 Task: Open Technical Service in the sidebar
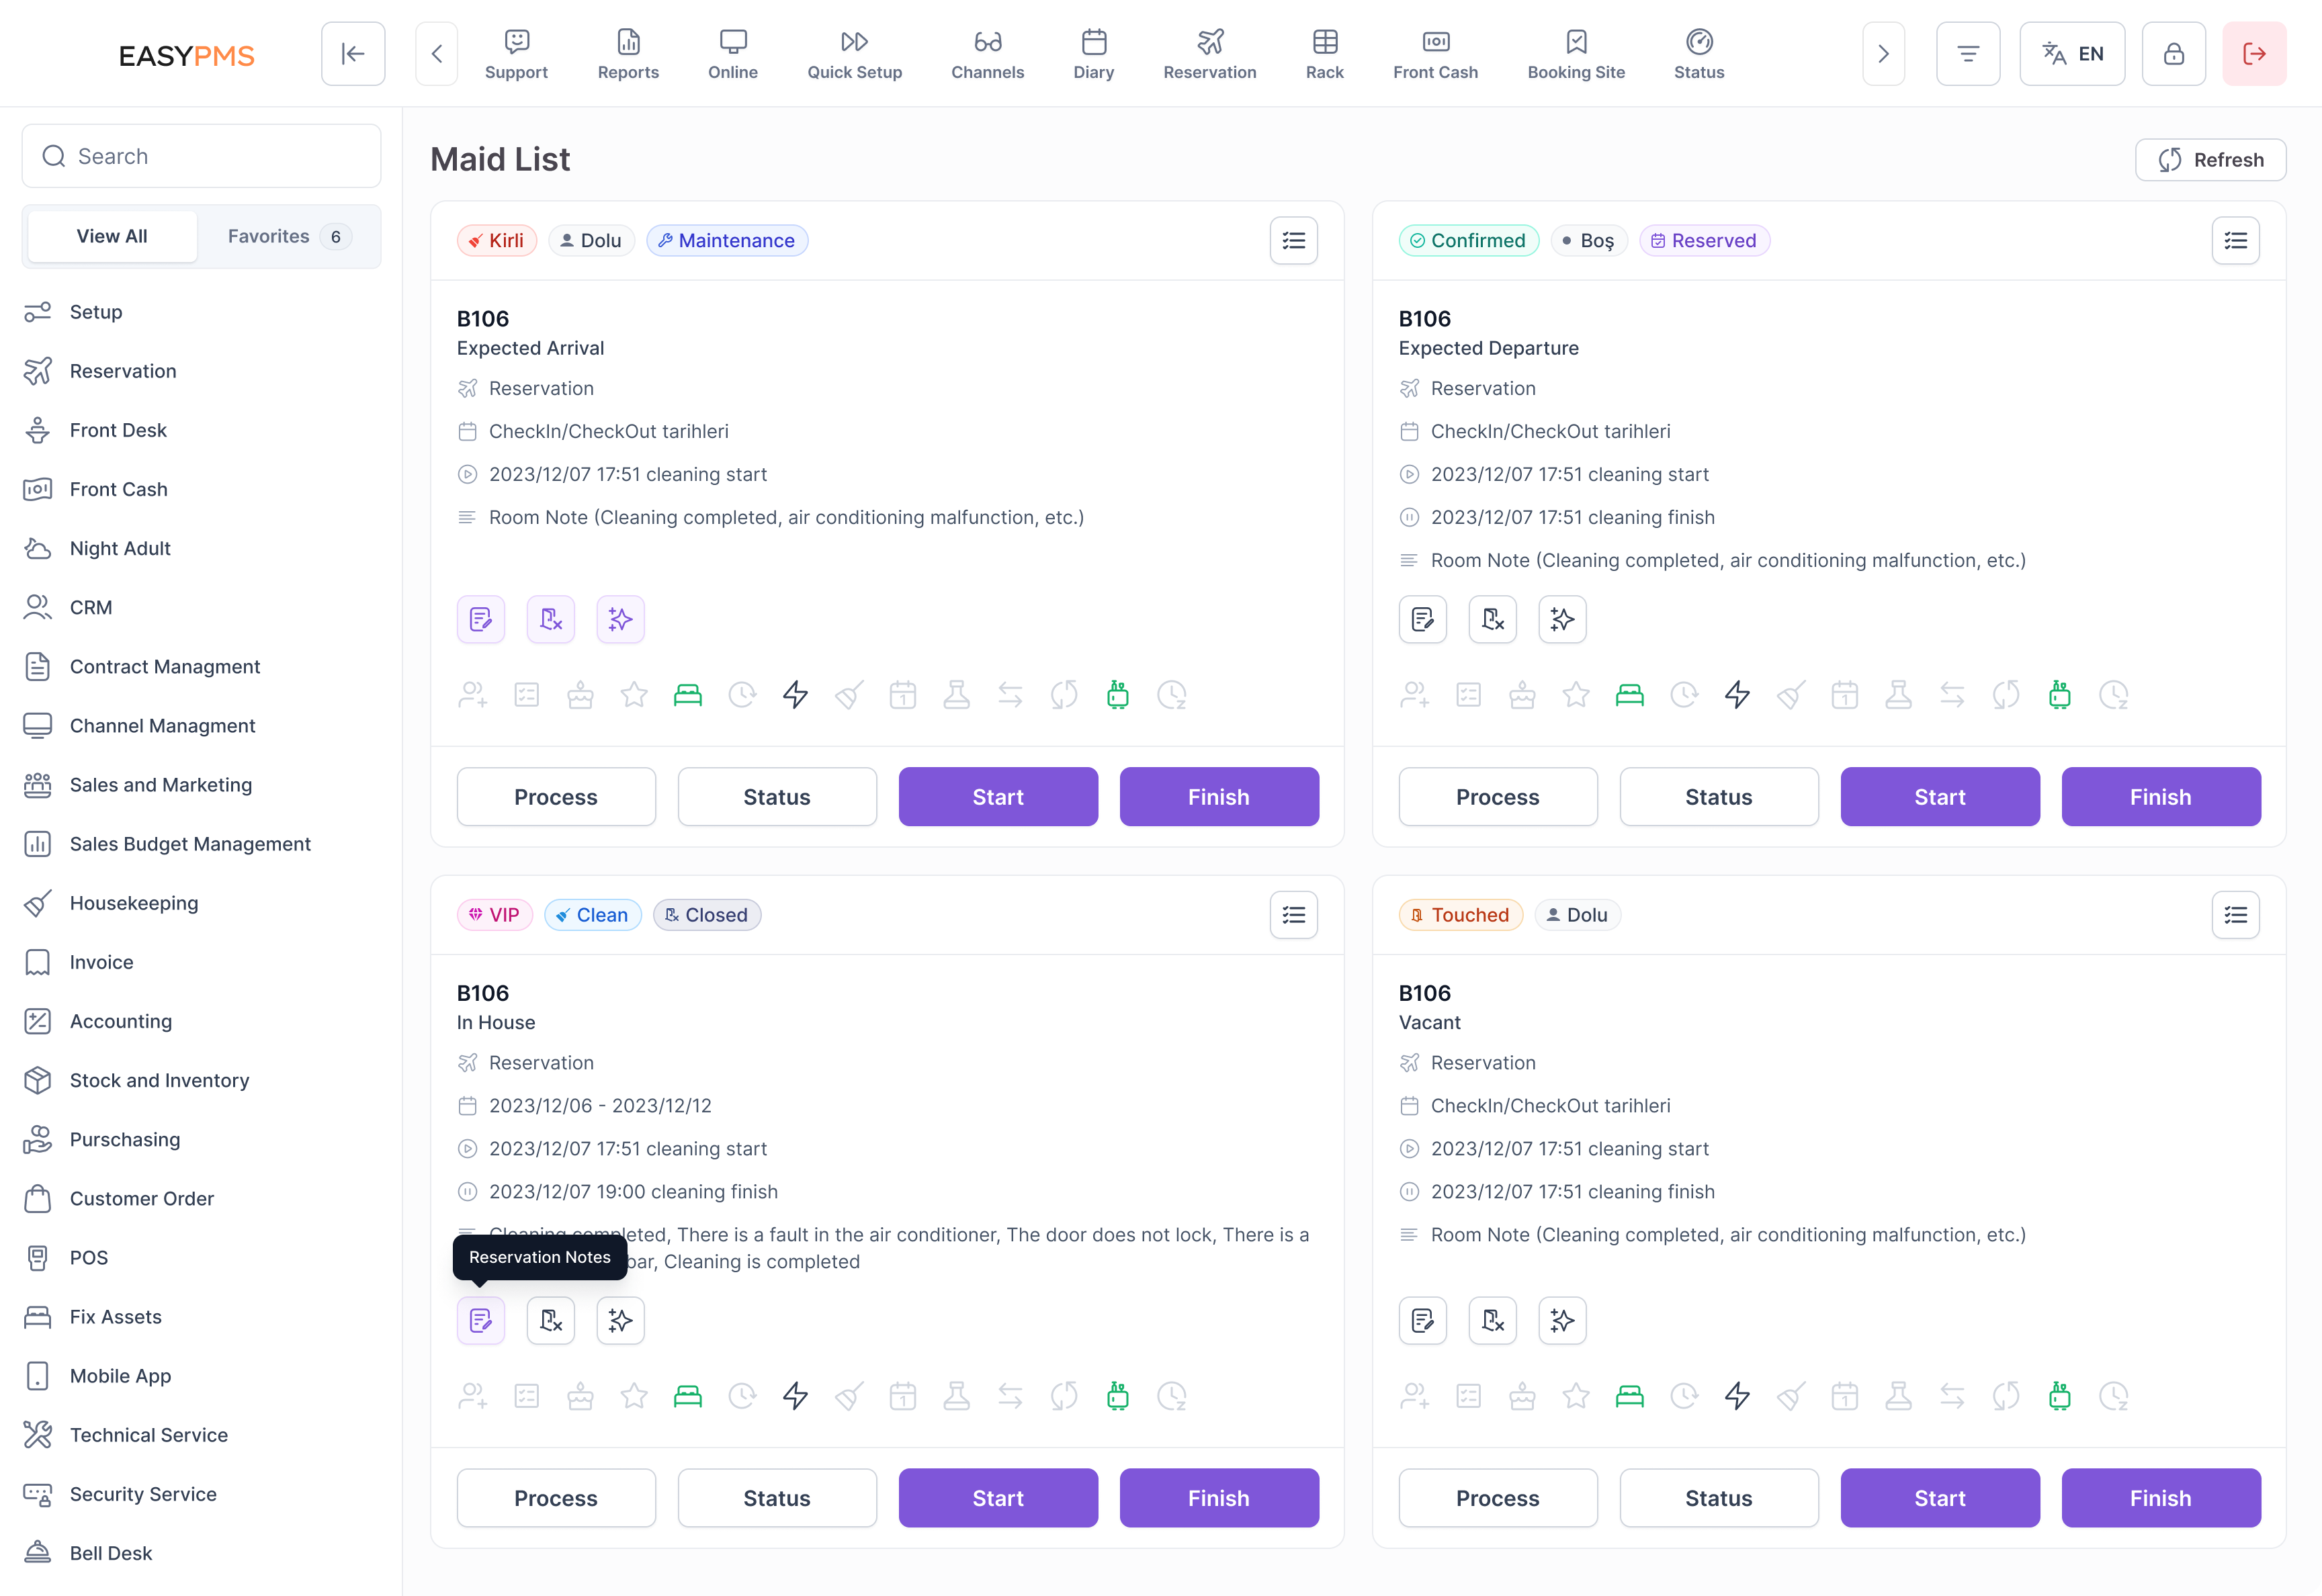point(149,1435)
